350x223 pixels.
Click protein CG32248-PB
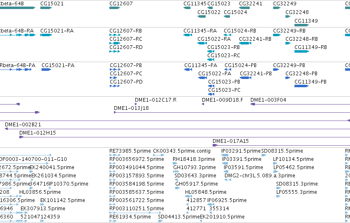click(x=288, y=78)
